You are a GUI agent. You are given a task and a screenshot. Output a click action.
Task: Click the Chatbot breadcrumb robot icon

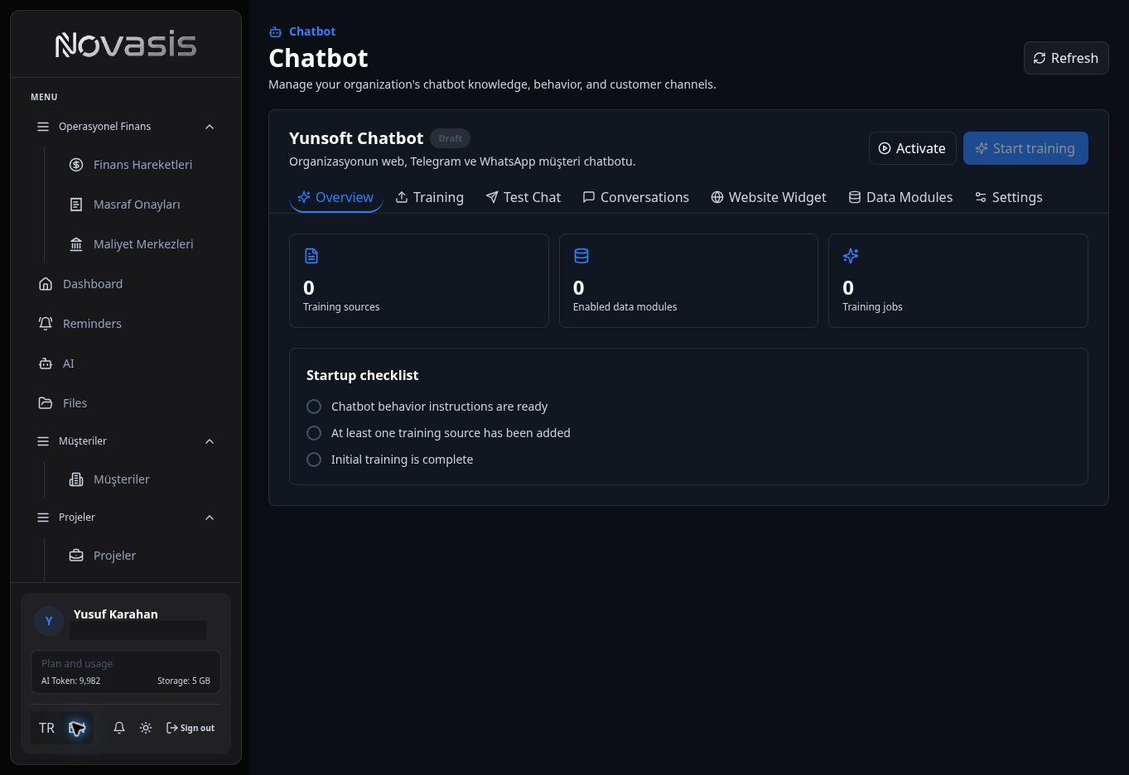pyautogui.click(x=275, y=31)
